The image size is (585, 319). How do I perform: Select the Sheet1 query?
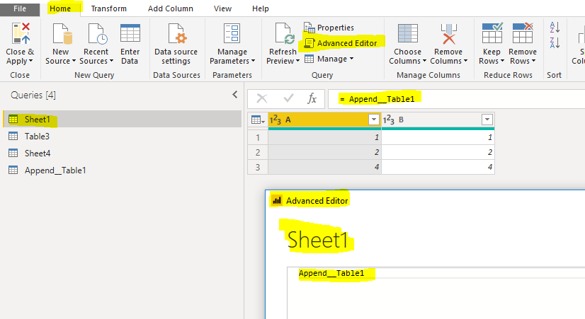point(123,120)
